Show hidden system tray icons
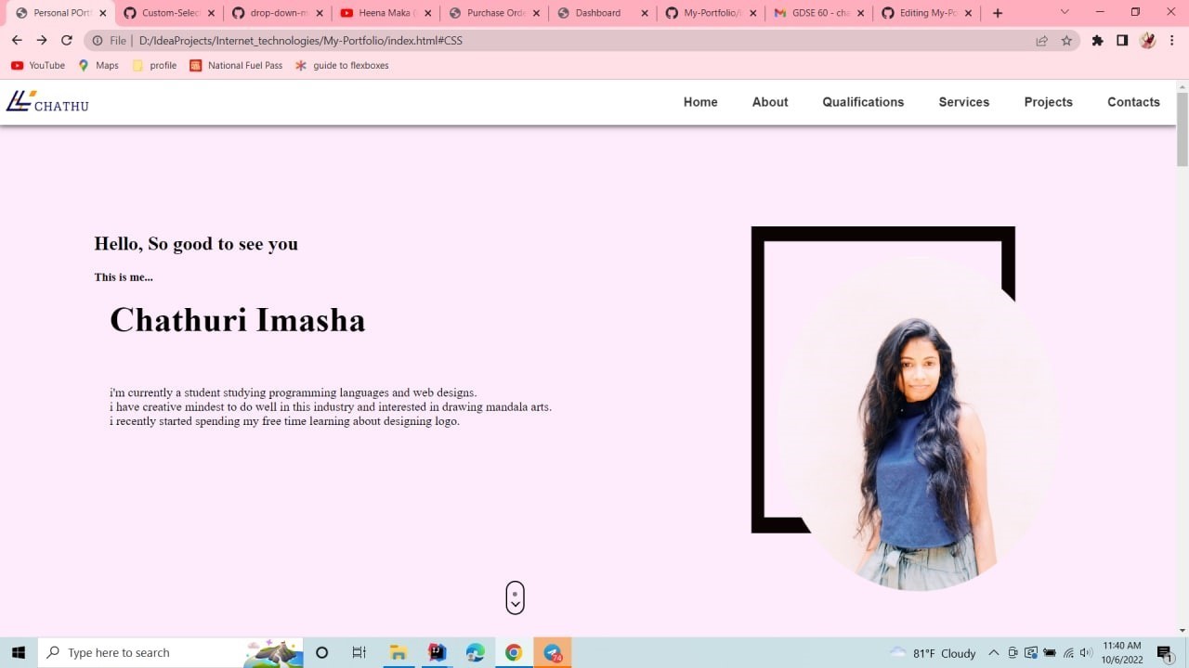Viewport: 1189px width, 668px height. click(993, 653)
